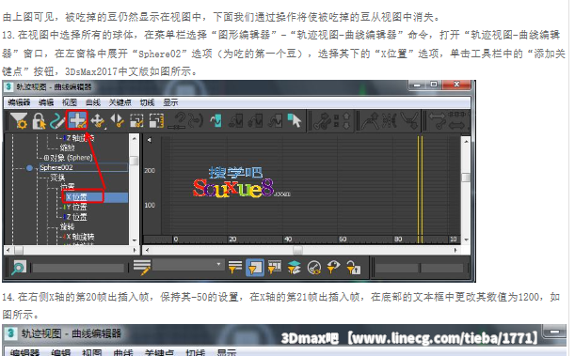
Task: Toggle Filter Active Layer icon
Action: 295,268
